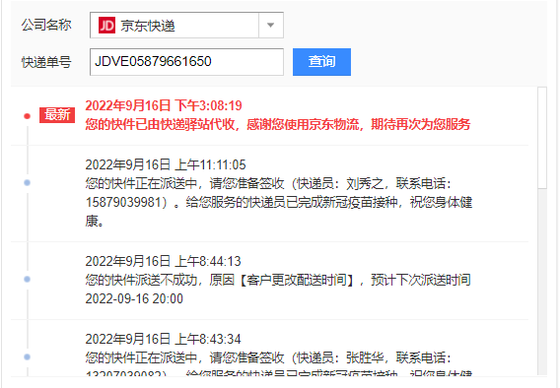Image resolution: width=560 pixels, height=388 pixels.
Task: Click the phone number 15879039981
Action: tap(123, 202)
